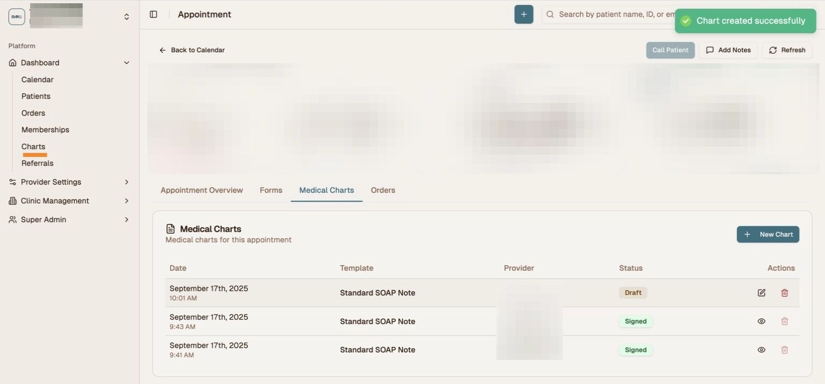The image size is (825, 384).
Task: Expand Provider Settings chevron
Action: [127, 182]
